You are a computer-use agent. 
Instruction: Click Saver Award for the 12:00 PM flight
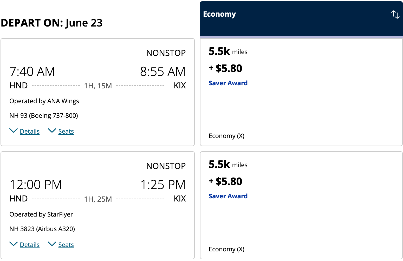point(228,196)
